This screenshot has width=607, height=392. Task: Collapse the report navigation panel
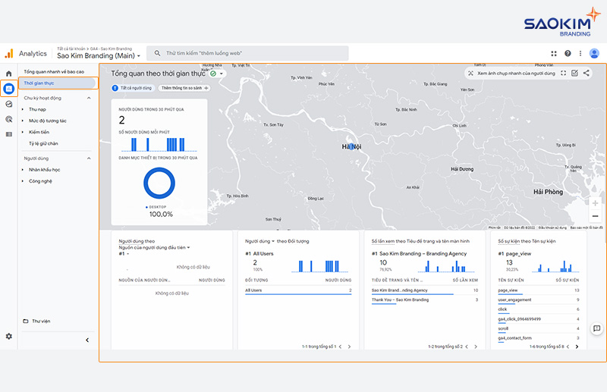click(x=87, y=340)
